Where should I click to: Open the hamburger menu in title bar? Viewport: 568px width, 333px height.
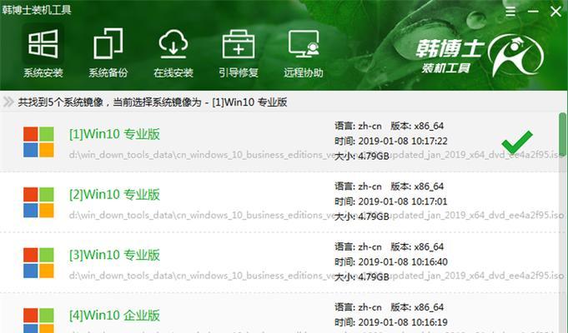510,12
